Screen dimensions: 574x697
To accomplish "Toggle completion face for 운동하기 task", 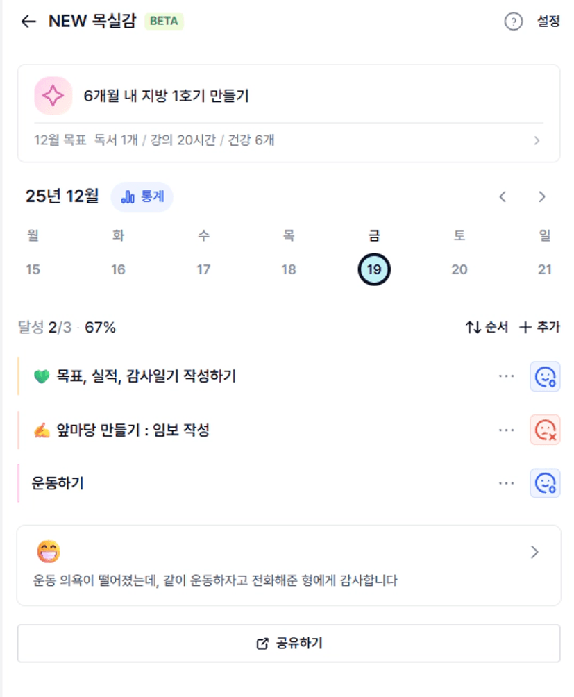I will click(545, 483).
